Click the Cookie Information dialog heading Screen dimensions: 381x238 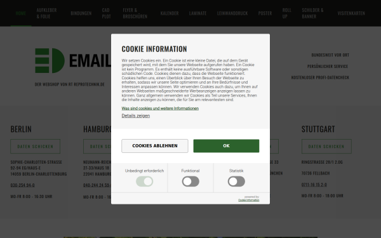coord(154,49)
